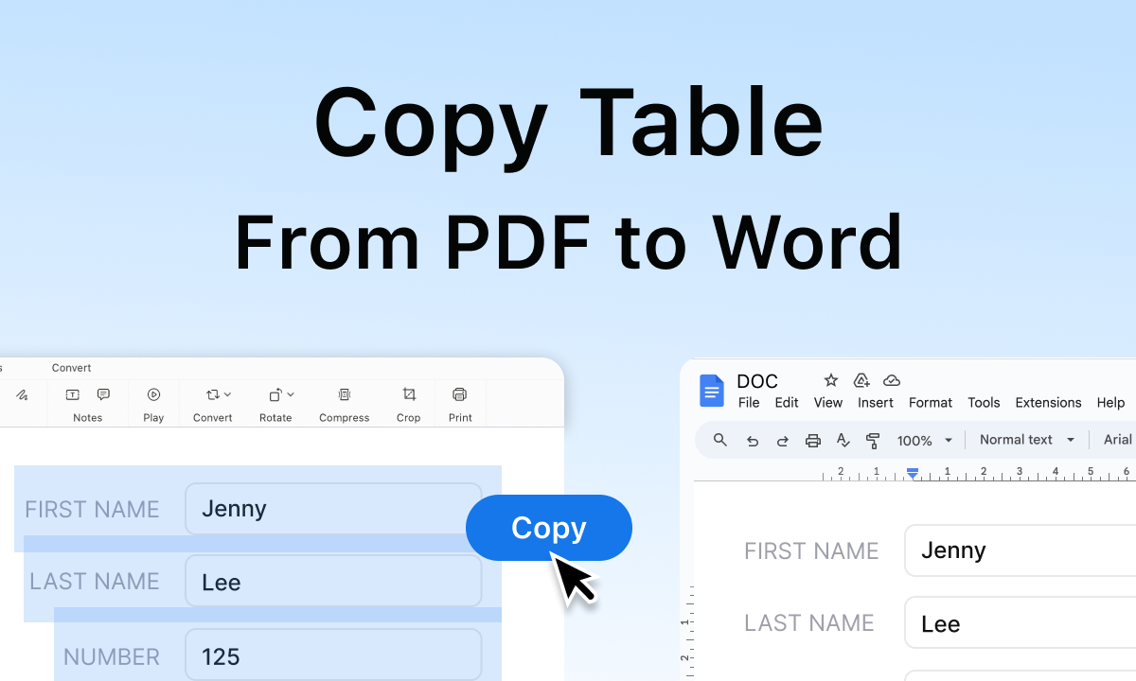Open the Tools menu in Docs
This screenshot has height=681, width=1136.
click(984, 403)
